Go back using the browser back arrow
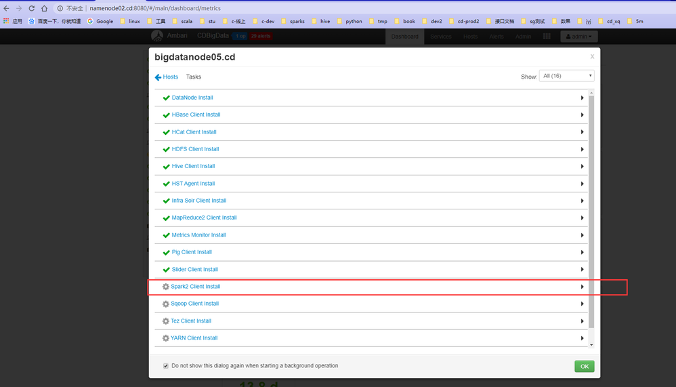Viewport: 676px width, 387px height. point(7,8)
